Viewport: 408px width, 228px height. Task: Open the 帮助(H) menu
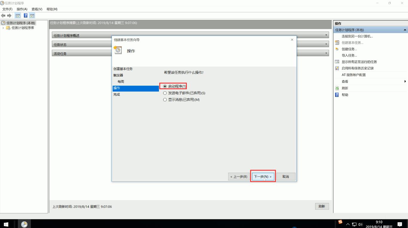pyautogui.click(x=52, y=9)
